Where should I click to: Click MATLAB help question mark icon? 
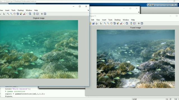[176, 5]
